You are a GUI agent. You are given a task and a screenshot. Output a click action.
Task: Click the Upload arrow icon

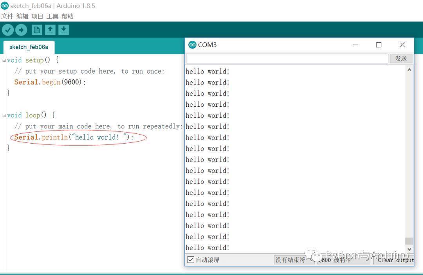21,30
